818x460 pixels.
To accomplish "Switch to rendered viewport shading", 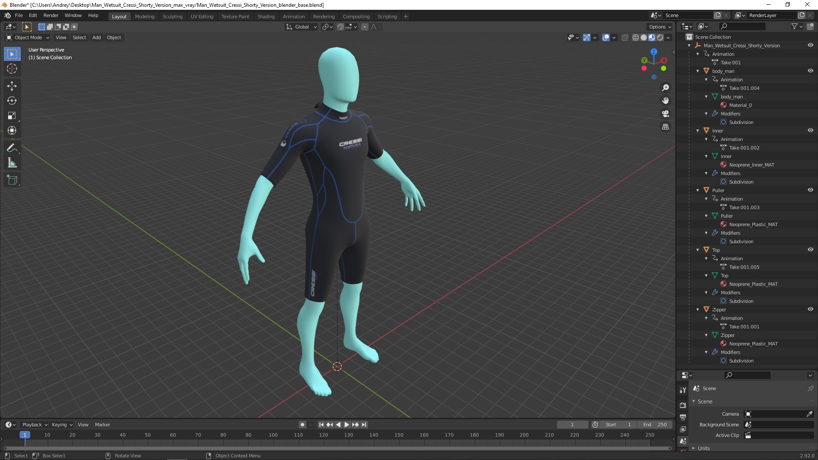I will click(660, 37).
